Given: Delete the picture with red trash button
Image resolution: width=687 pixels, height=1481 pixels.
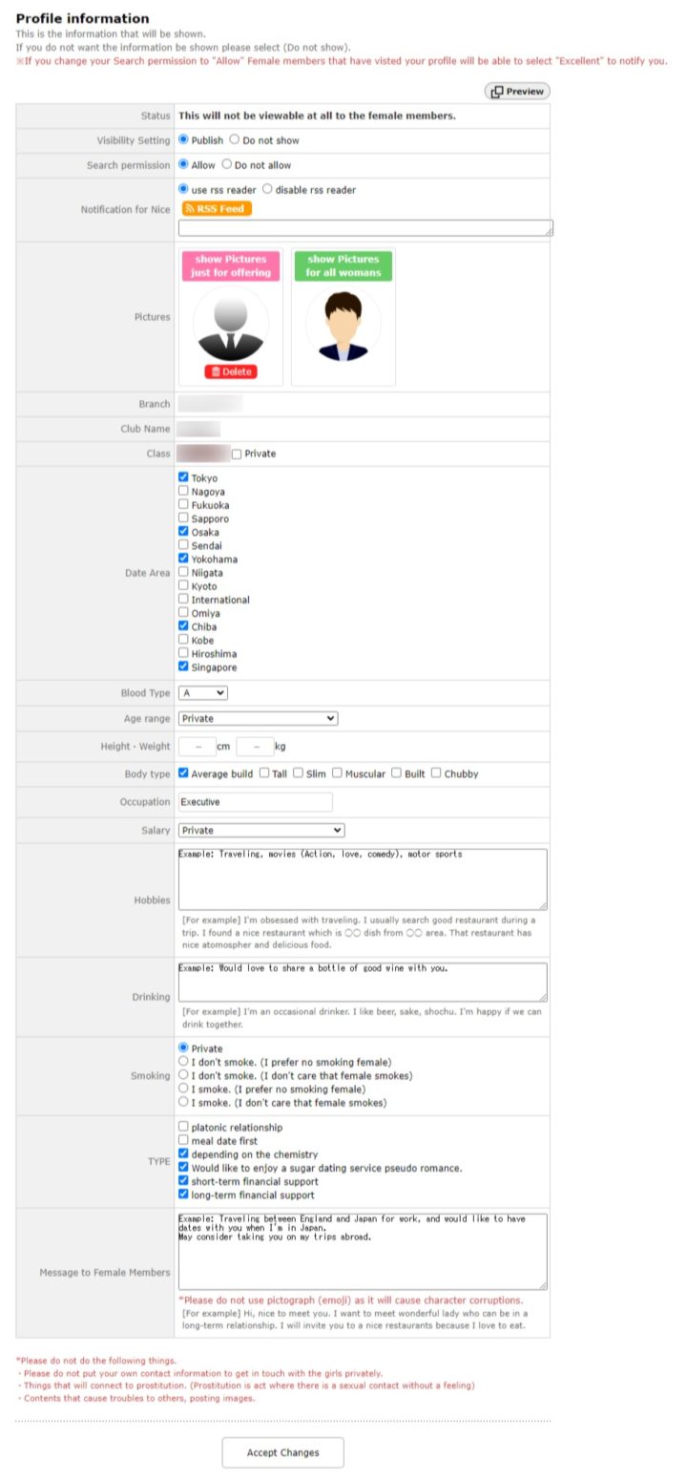Looking at the screenshot, I should 230,371.
